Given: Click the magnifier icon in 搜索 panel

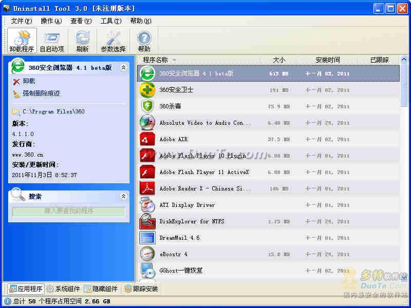Looking at the screenshot, I should pos(18,195).
